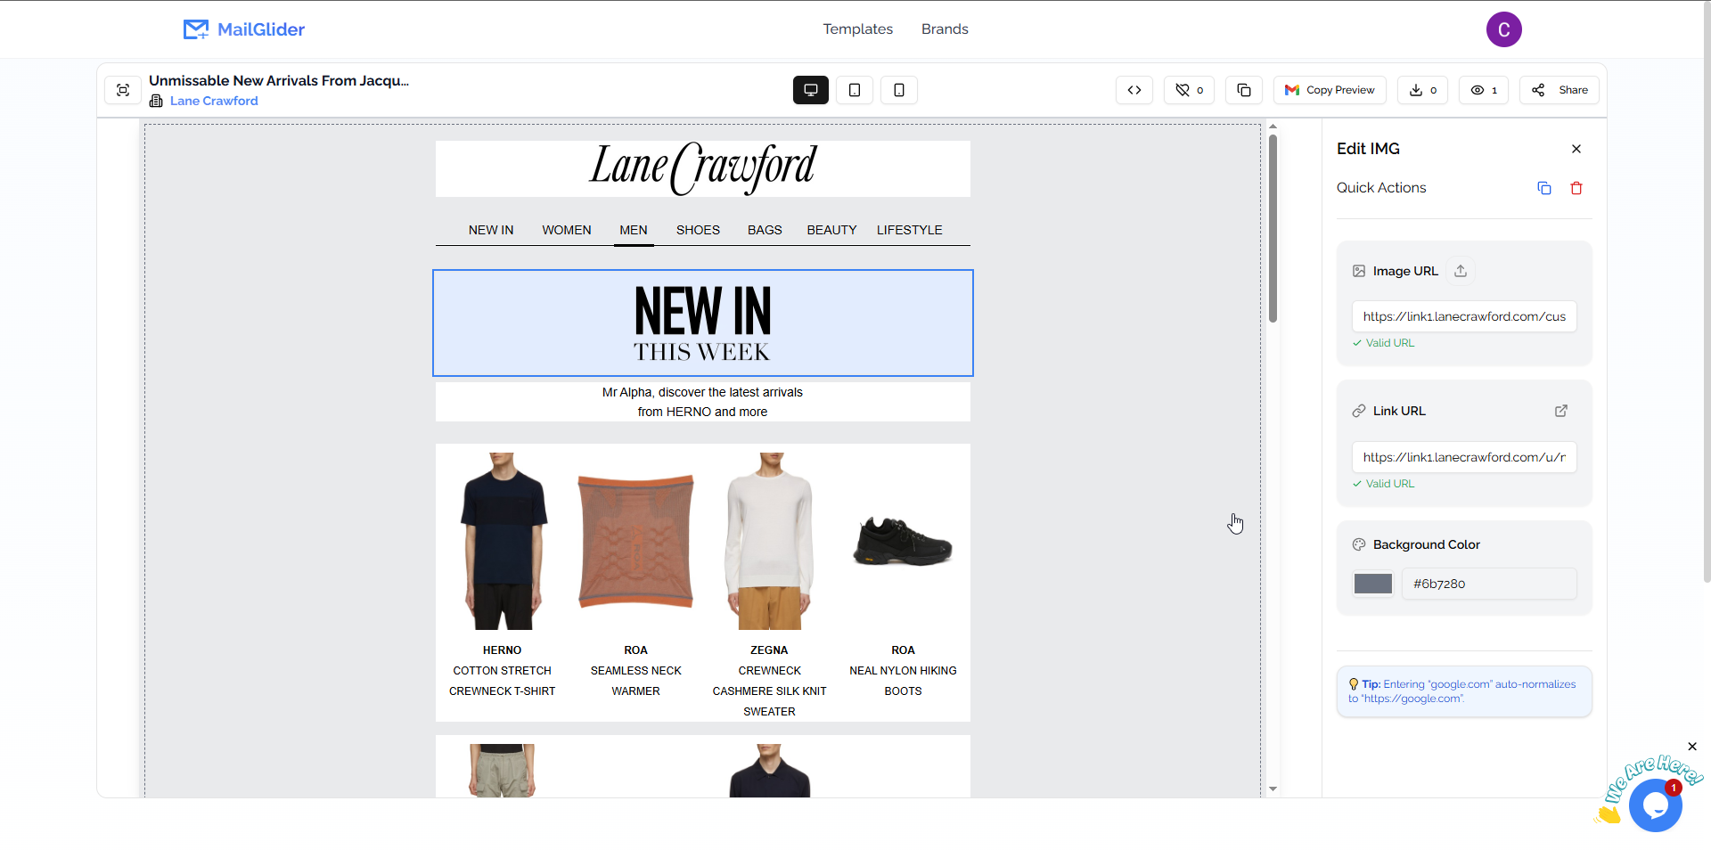1711x850 pixels.
Task: Click the HERNO product label
Action: click(x=502, y=650)
